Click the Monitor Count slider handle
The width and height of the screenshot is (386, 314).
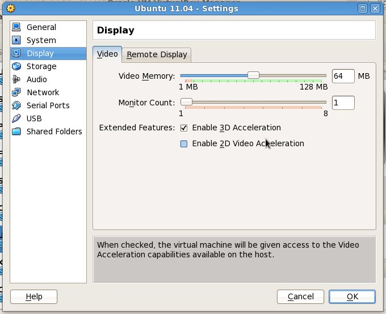click(187, 102)
